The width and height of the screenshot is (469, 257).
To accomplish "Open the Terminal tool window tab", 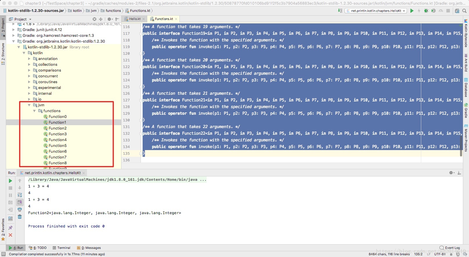I will 62,248.
